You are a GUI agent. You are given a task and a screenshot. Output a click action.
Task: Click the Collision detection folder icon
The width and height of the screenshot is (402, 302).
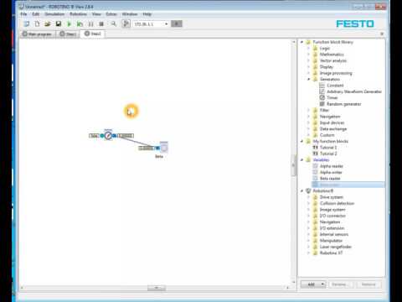pos(315,203)
